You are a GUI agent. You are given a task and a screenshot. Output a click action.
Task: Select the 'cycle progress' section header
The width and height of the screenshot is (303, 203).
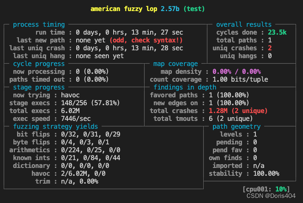(39, 64)
